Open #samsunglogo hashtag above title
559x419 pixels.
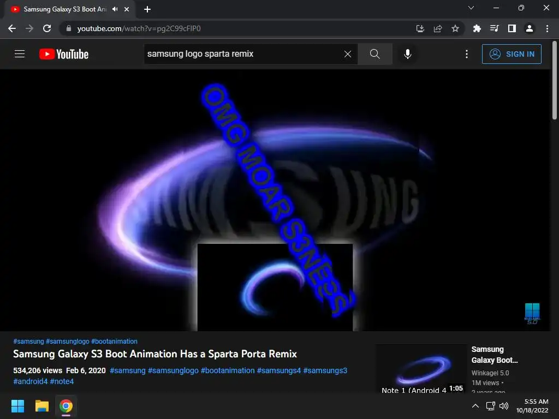[x=67, y=342]
